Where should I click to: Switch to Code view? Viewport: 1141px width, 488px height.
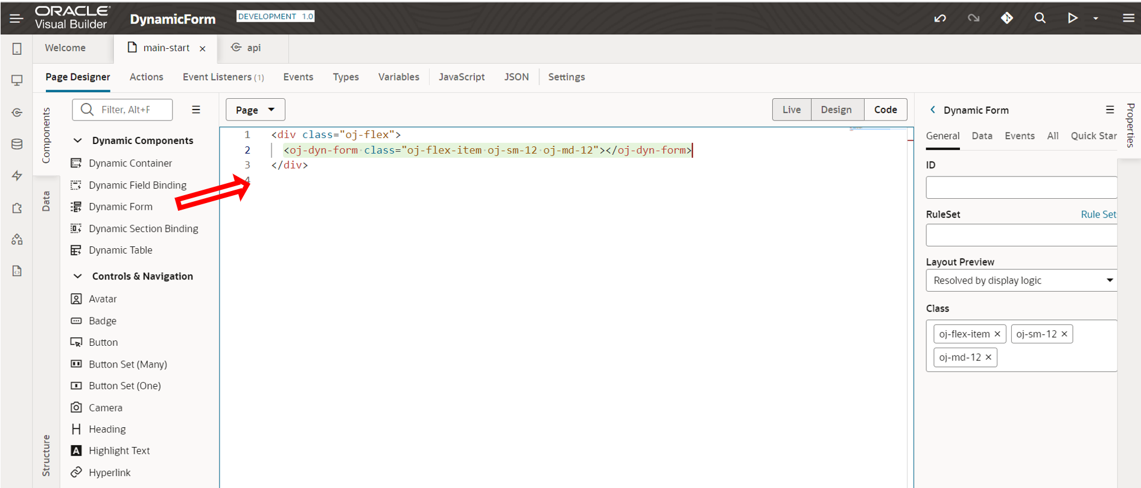885,110
